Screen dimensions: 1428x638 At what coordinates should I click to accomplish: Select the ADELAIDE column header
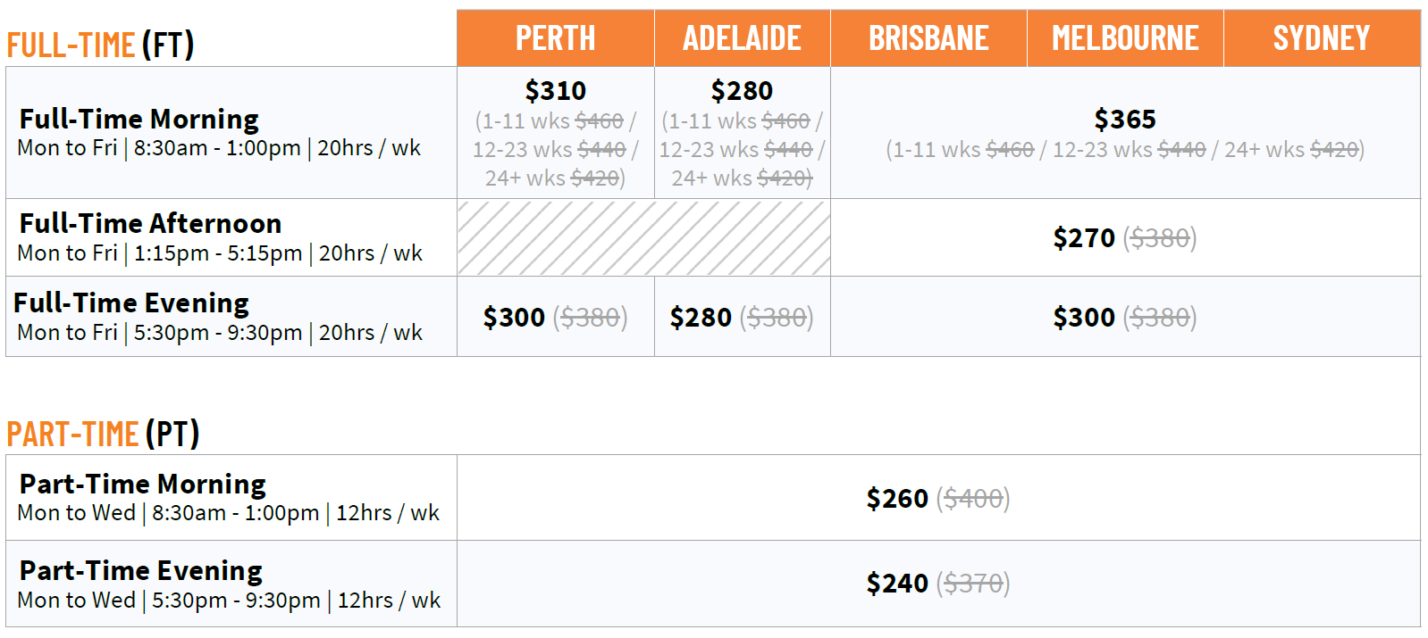(x=742, y=38)
